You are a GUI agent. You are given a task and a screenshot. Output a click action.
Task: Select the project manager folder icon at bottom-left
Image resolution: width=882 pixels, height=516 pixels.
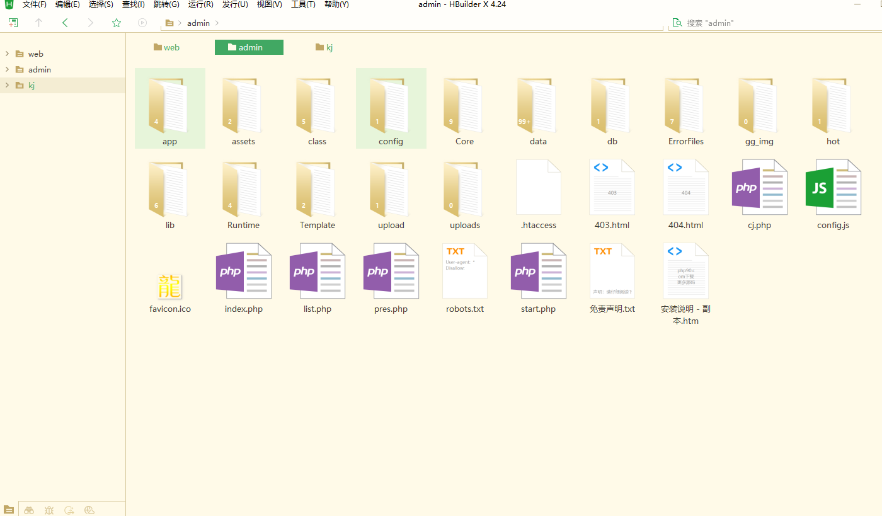click(9, 510)
